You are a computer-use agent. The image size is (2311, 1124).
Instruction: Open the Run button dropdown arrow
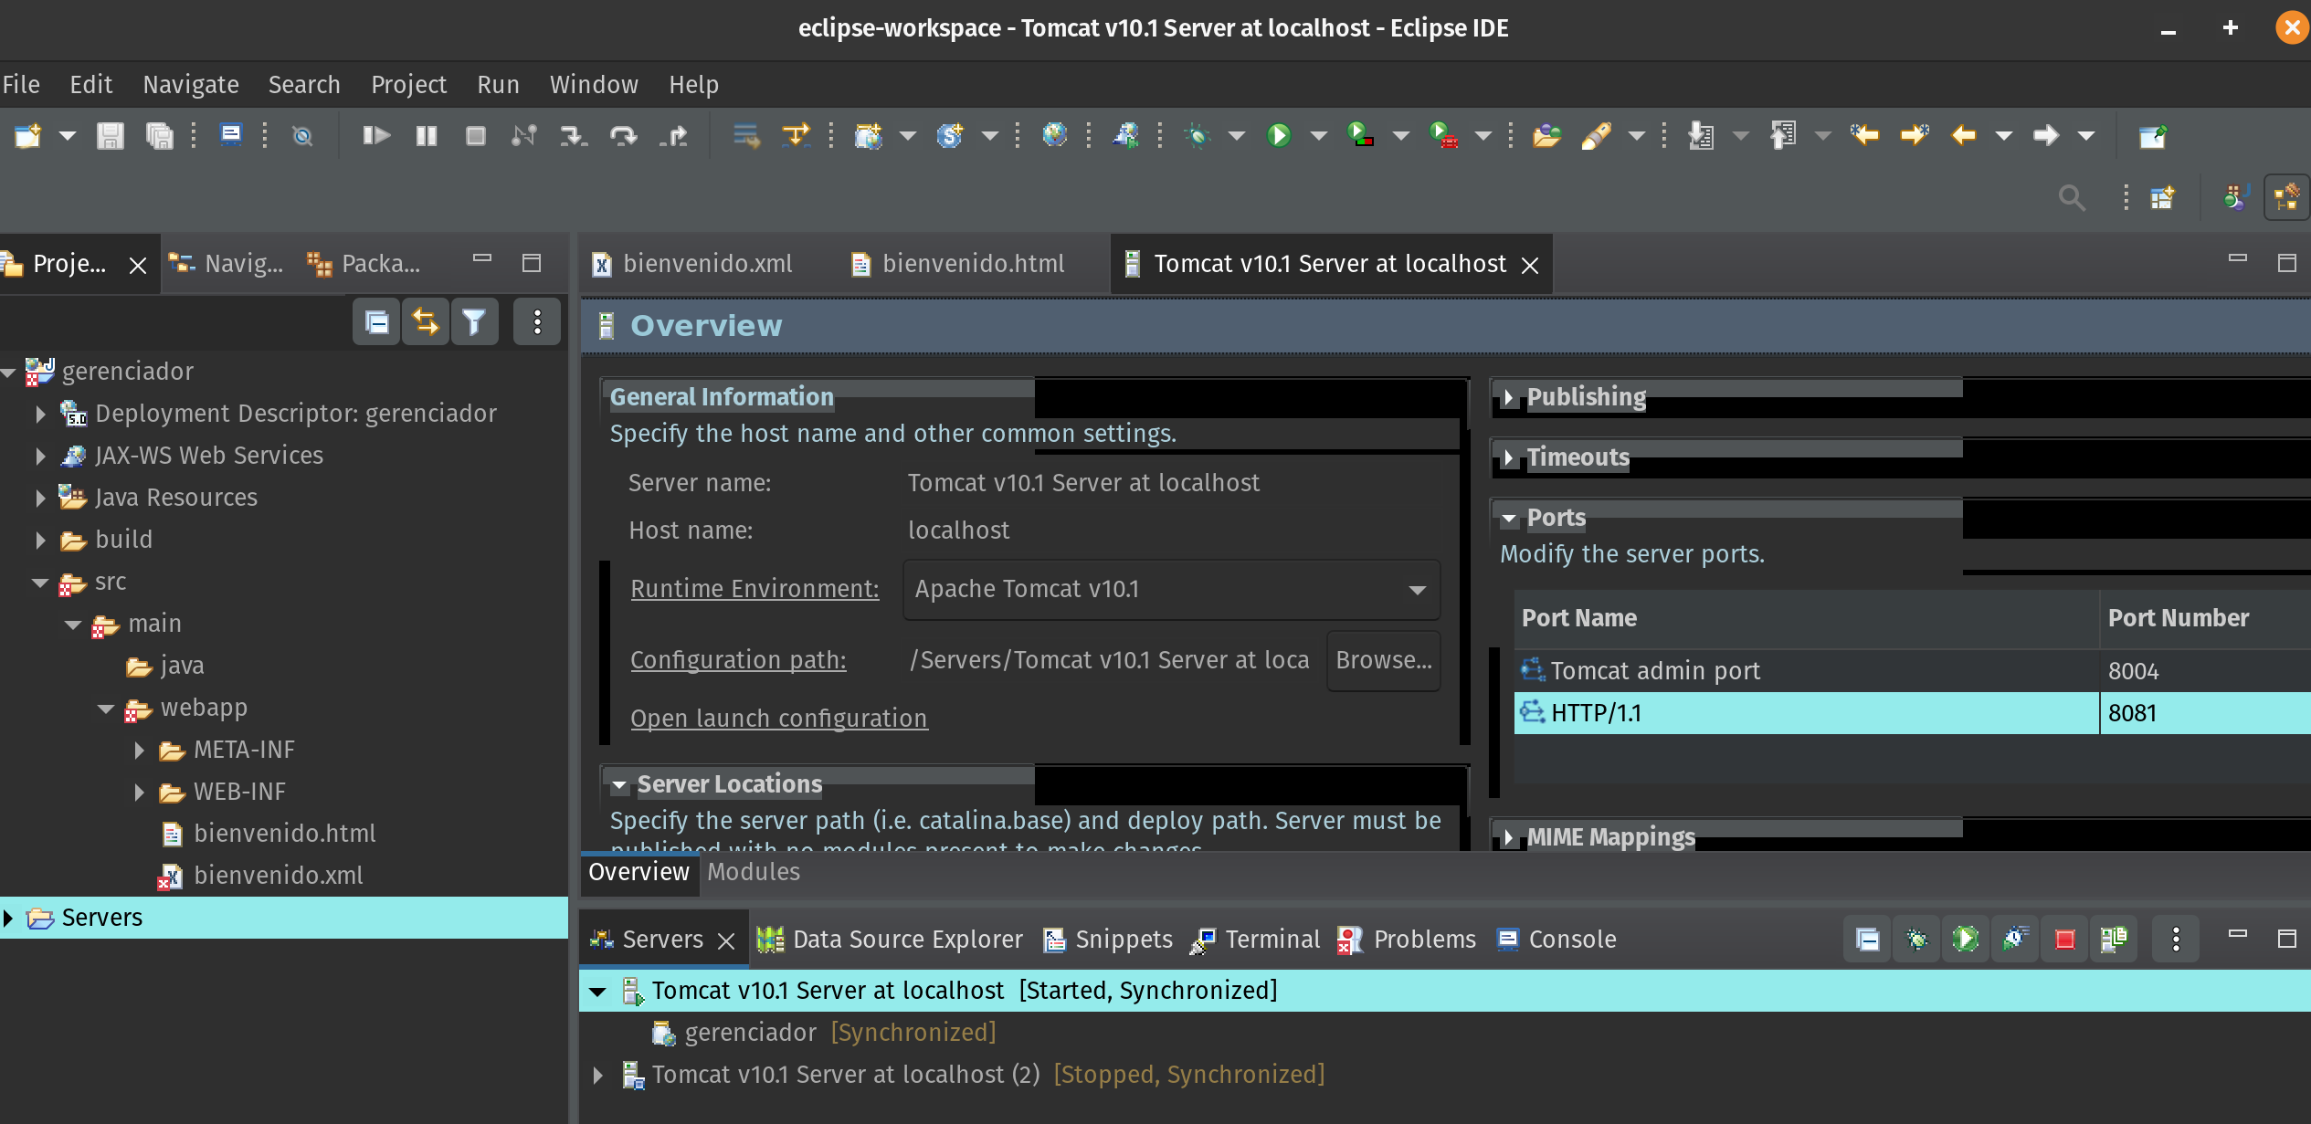click(1318, 136)
